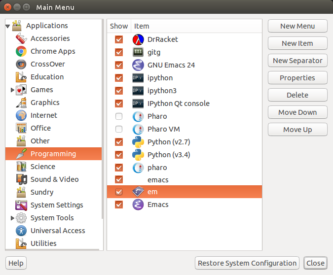Enable the Pharo VM show checkbox

(x=119, y=129)
